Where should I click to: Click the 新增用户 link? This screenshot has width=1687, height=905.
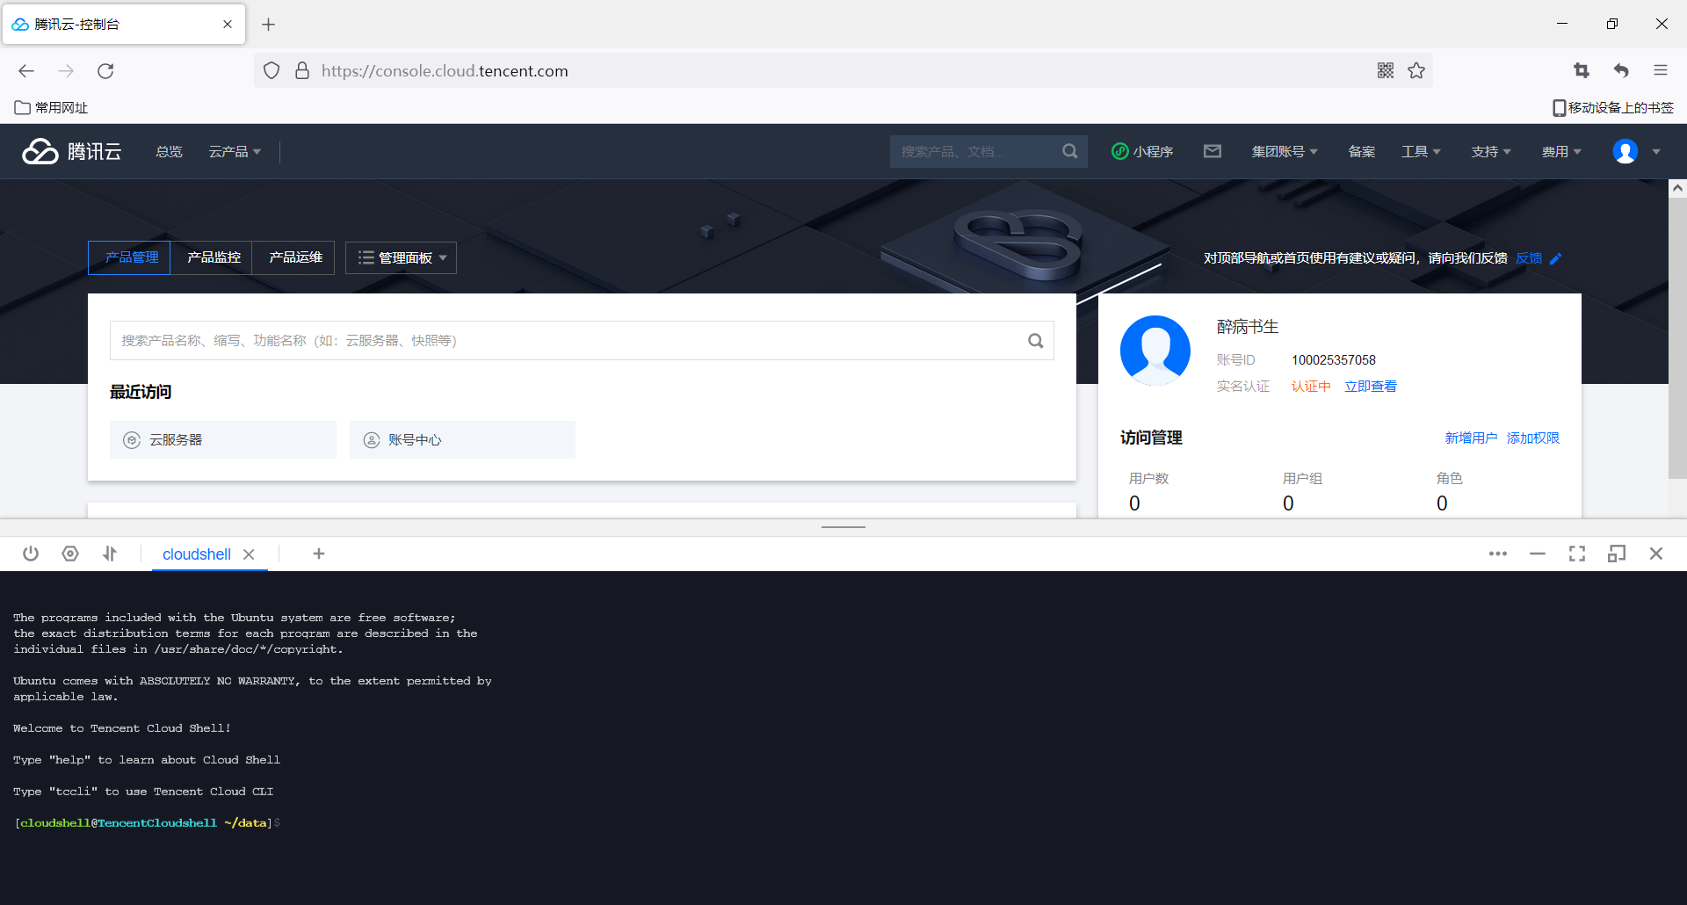click(1471, 438)
